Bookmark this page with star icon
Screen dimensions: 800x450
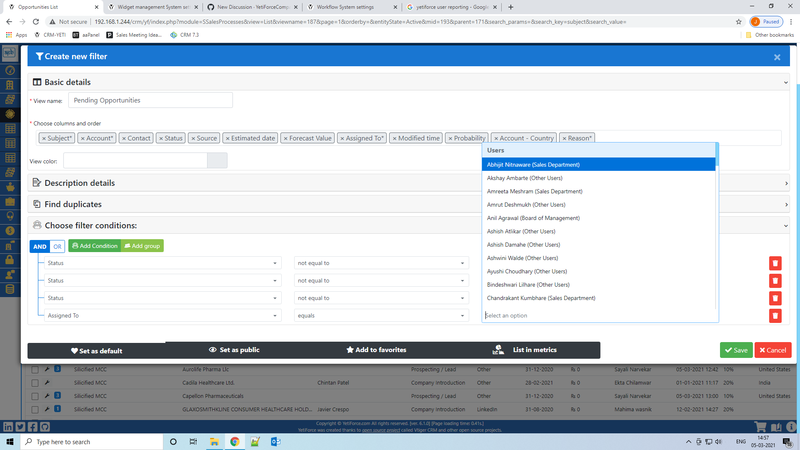coord(739,22)
